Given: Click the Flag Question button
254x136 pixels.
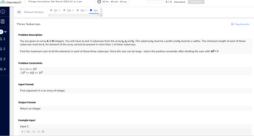Looking at the screenshot, I should point(240,24).
